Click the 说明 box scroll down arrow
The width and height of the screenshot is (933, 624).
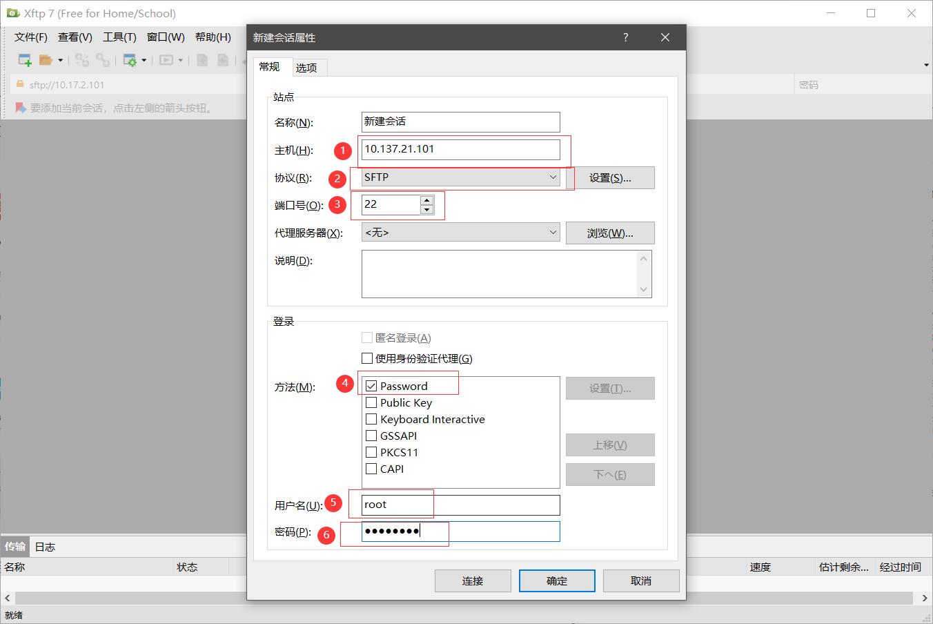coord(643,289)
